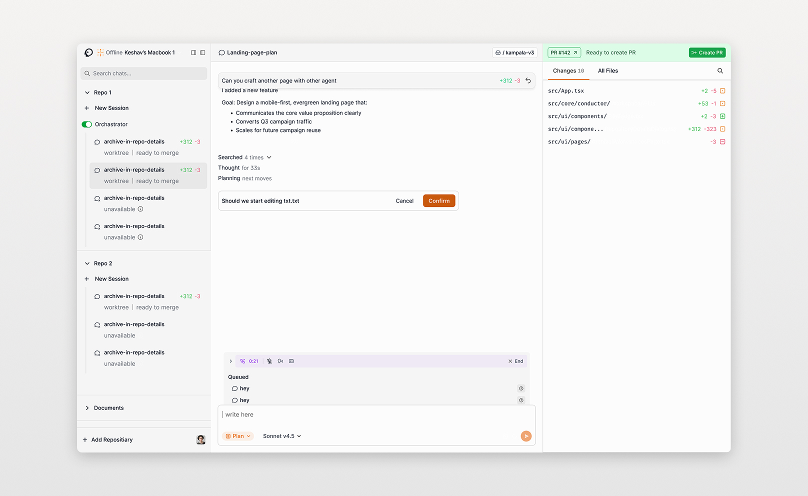Expand the Documents section
The image size is (808, 496).
87,408
